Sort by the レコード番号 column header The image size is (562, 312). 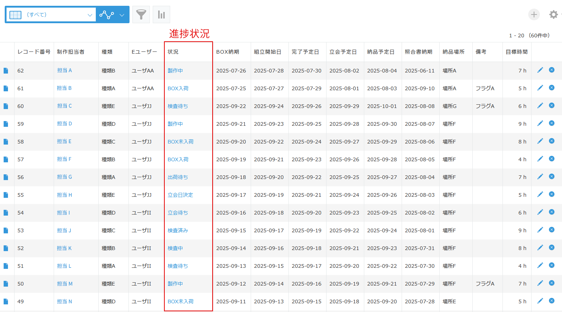(x=34, y=52)
